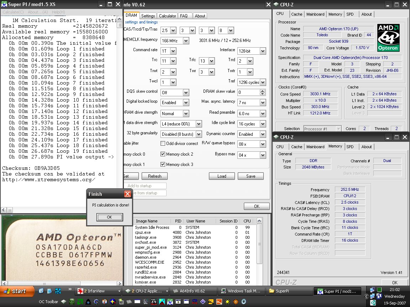Click the hooded figure icon in OC Toolbar
Image resolution: width=410 pixels, height=307 pixels.
(x=88, y=302)
